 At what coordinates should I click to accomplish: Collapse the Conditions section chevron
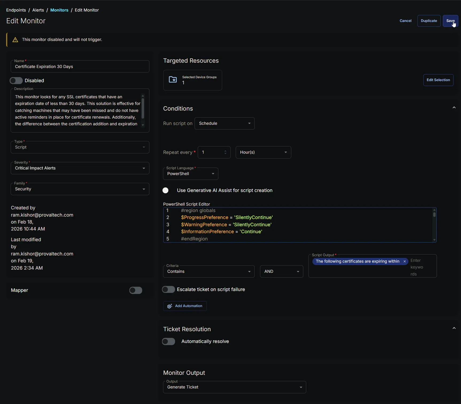pos(454,108)
